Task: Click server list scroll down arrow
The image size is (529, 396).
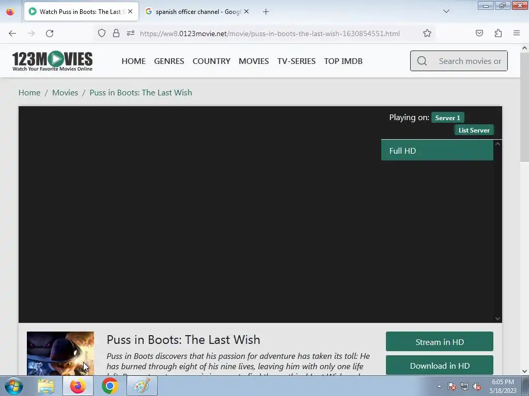Action: pos(497,318)
